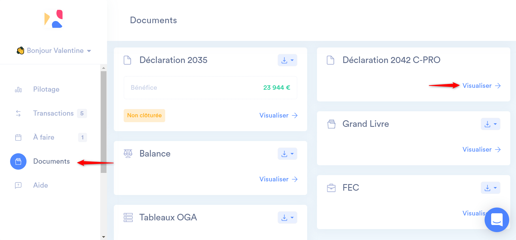Open the Grand Livre download dropdown
516x240 pixels.
(490, 124)
